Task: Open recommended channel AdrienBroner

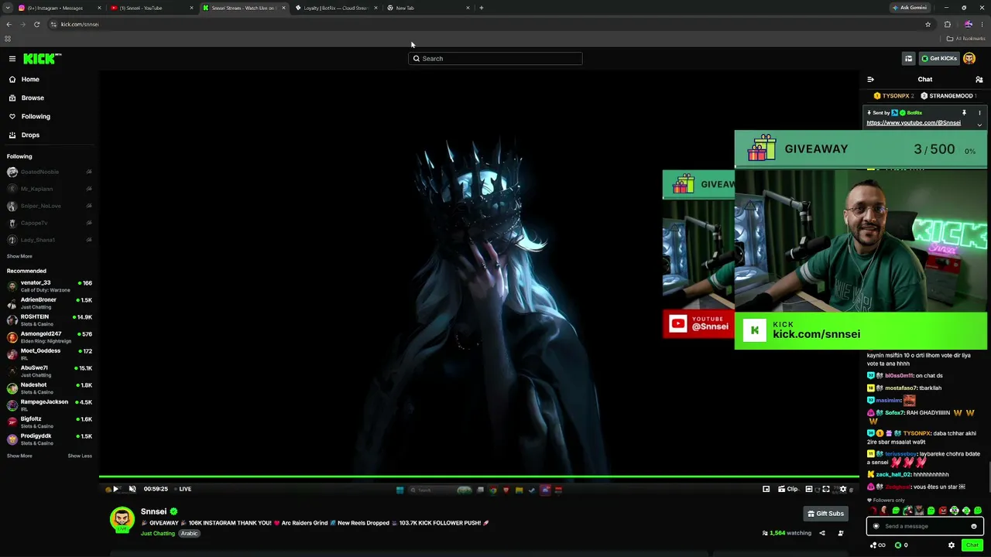Action: 50,303
